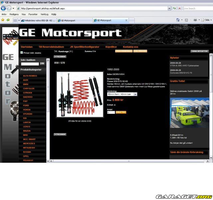Click the Favorites star icon
Viewport: 213px width, 200px height.
[3, 20]
